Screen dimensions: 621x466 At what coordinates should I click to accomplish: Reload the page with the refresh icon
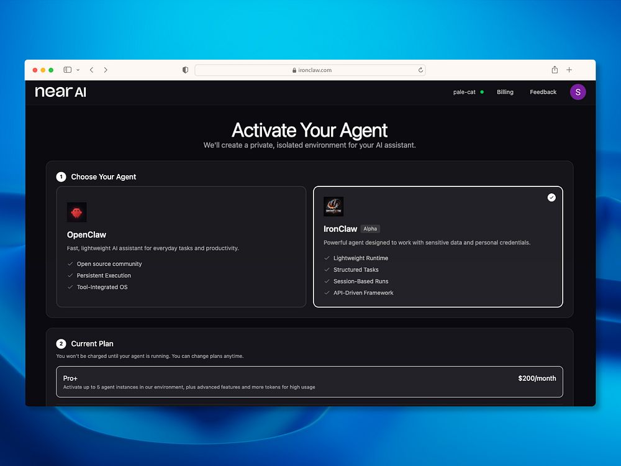[x=420, y=70]
